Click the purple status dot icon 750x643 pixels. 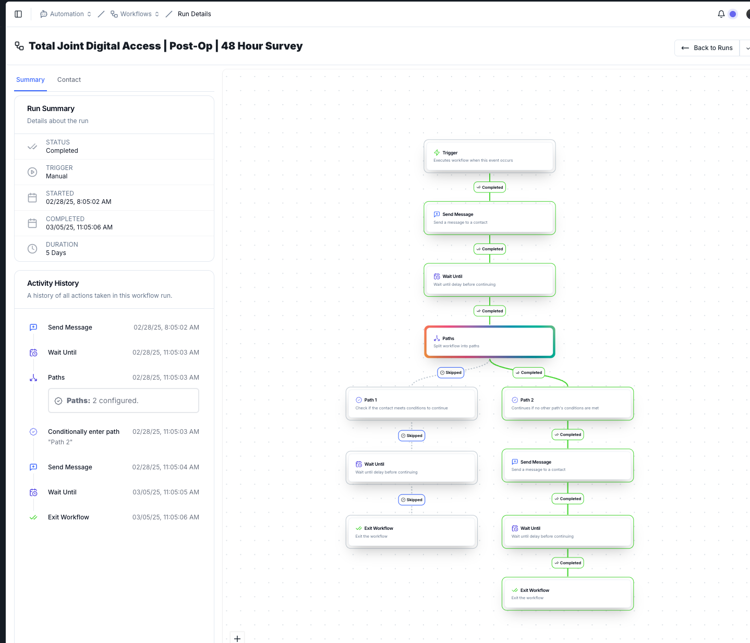(733, 14)
